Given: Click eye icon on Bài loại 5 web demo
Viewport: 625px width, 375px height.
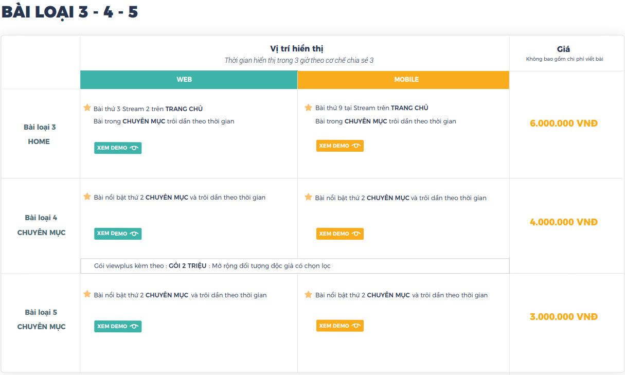Looking at the screenshot, I should 134,326.
